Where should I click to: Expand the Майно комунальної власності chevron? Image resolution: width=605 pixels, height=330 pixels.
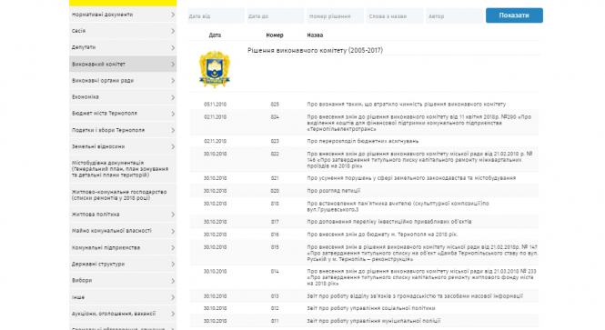point(173,231)
